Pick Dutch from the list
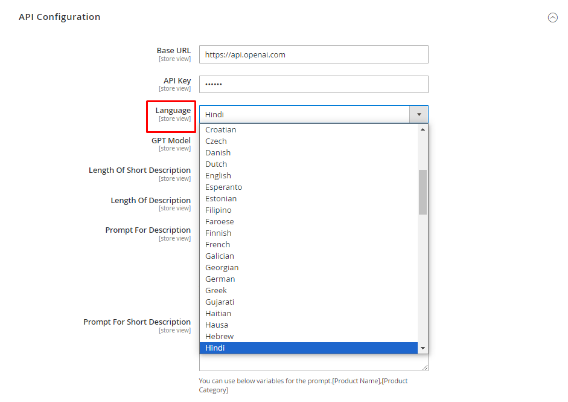The image size is (568, 402). click(216, 164)
